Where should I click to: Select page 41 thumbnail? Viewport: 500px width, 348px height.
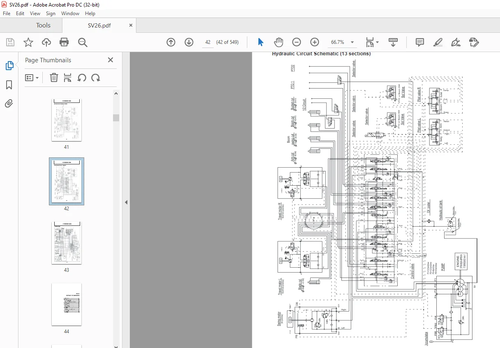[67, 120]
